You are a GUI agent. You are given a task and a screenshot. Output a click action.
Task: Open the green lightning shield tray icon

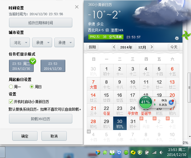(x=140, y=152)
